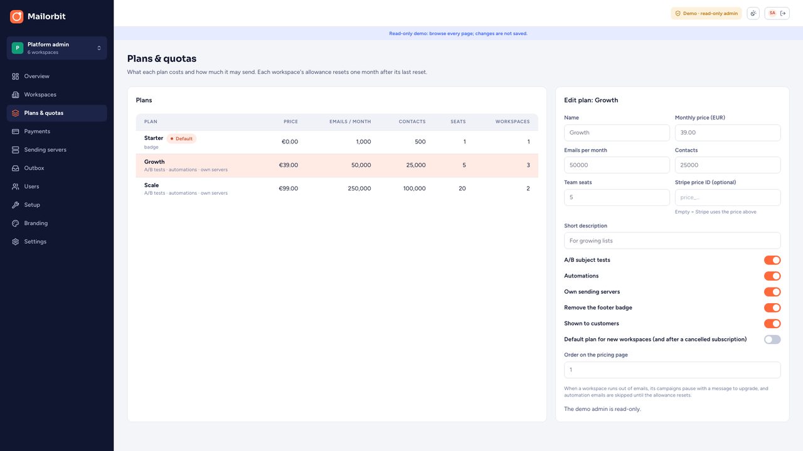Viewport: 803px width, 451px height.
Task: Select the Growth plan row
Action: point(337,165)
